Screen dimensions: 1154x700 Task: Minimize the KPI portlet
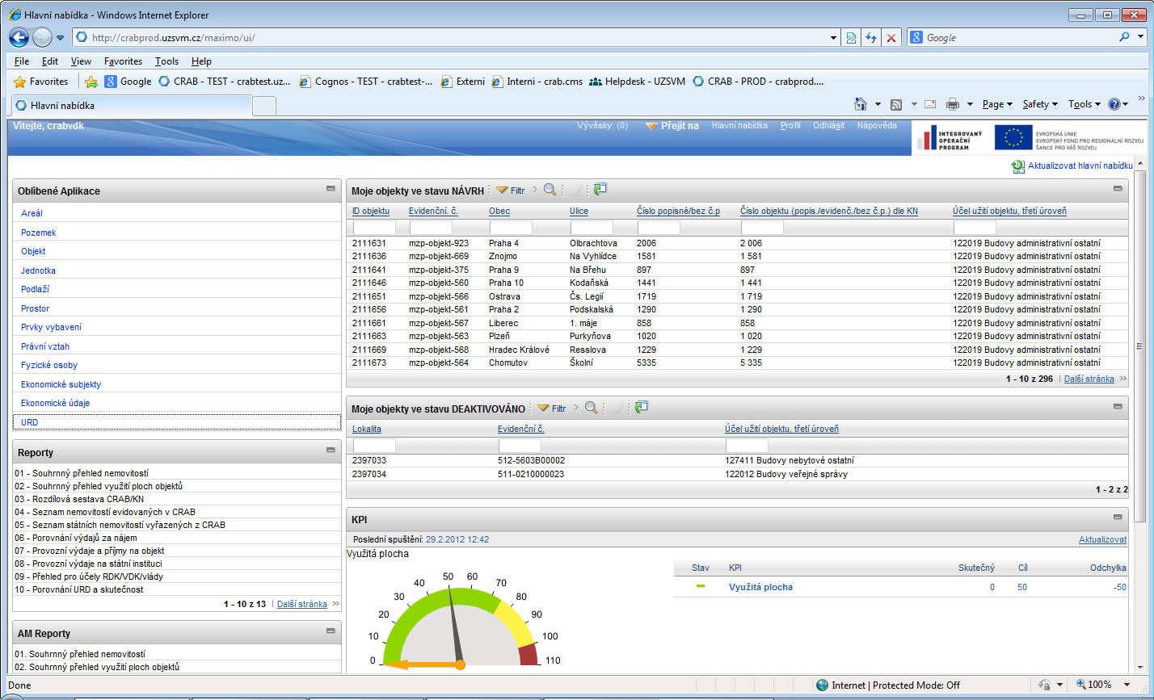tap(1118, 517)
